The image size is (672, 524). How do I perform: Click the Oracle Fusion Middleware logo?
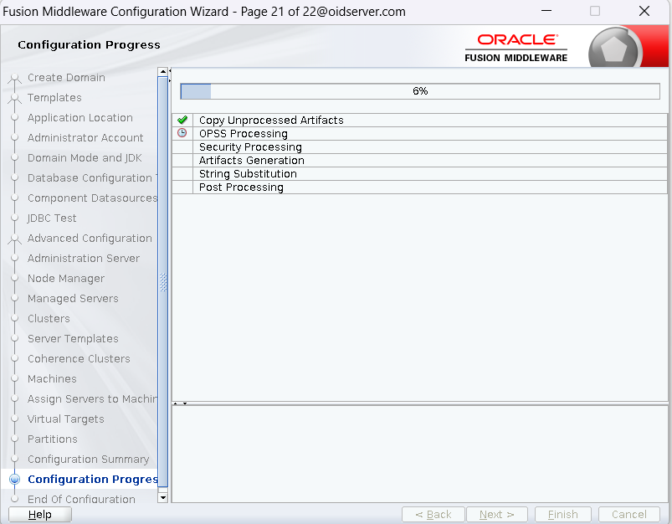tap(516, 48)
